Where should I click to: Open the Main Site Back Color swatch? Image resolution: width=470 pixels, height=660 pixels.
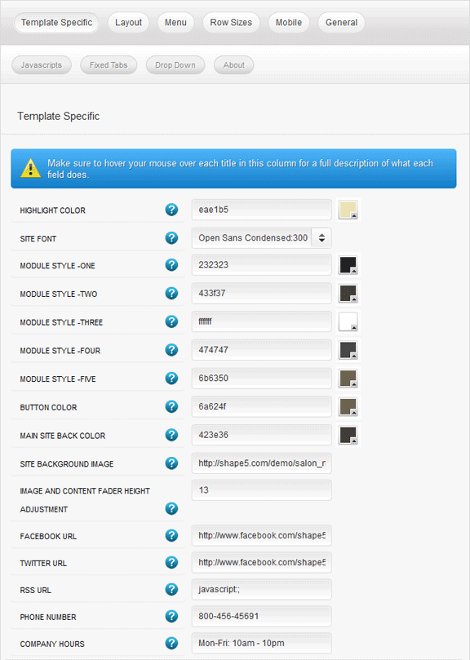click(348, 435)
